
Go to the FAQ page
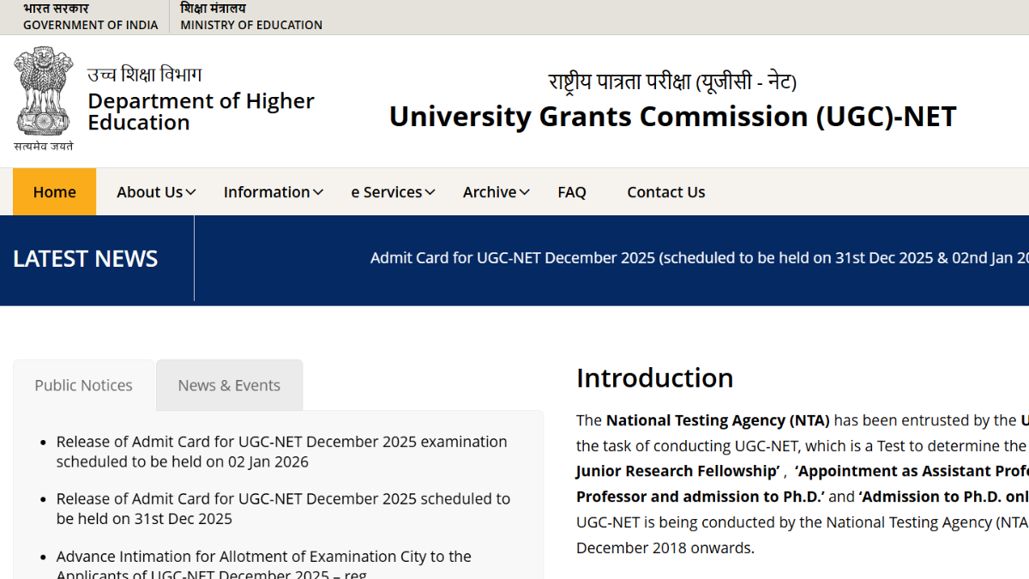(x=572, y=192)
